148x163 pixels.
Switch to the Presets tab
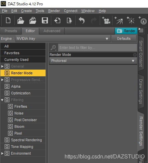(11, 31)
